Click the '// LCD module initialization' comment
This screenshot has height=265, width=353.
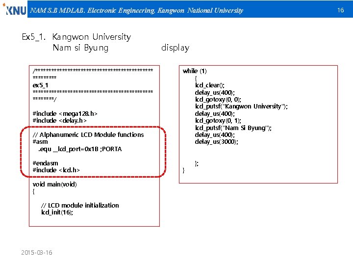pyautogui.click(x=80, y=205)
